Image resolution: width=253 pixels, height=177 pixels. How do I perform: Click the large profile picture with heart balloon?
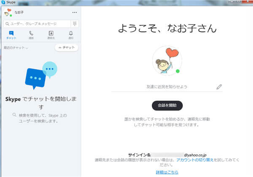(x=167, y=60)
